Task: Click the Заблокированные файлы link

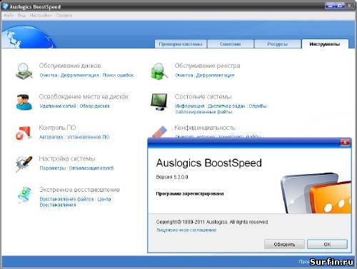Action: point(203,112)
